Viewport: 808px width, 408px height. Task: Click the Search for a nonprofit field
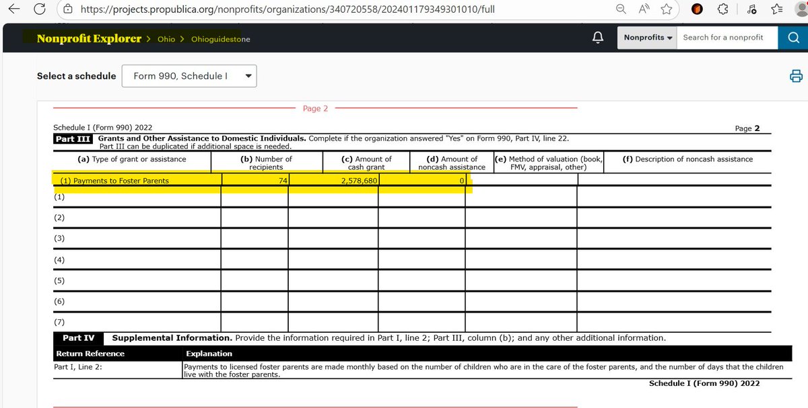(x=728, y=38)
